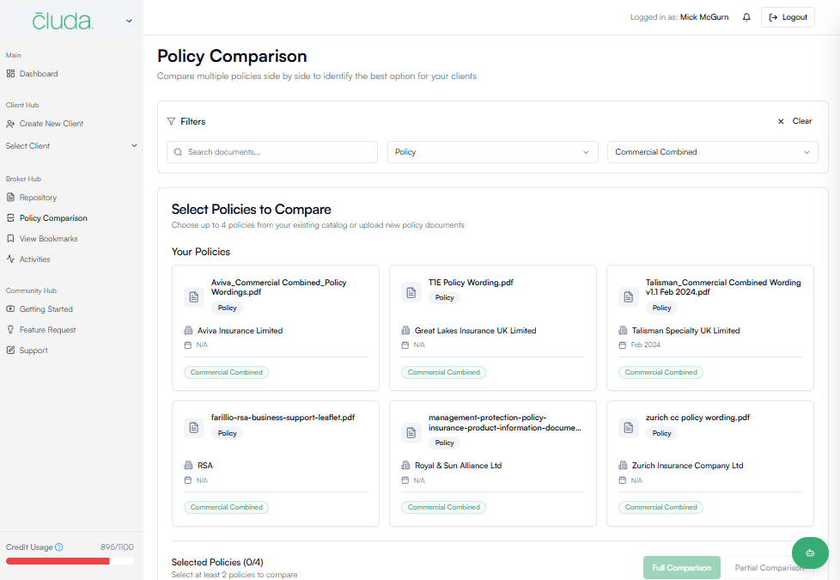Click the red credit usage progress bar
Screen dimensions: 840x580
coord(58,561)
